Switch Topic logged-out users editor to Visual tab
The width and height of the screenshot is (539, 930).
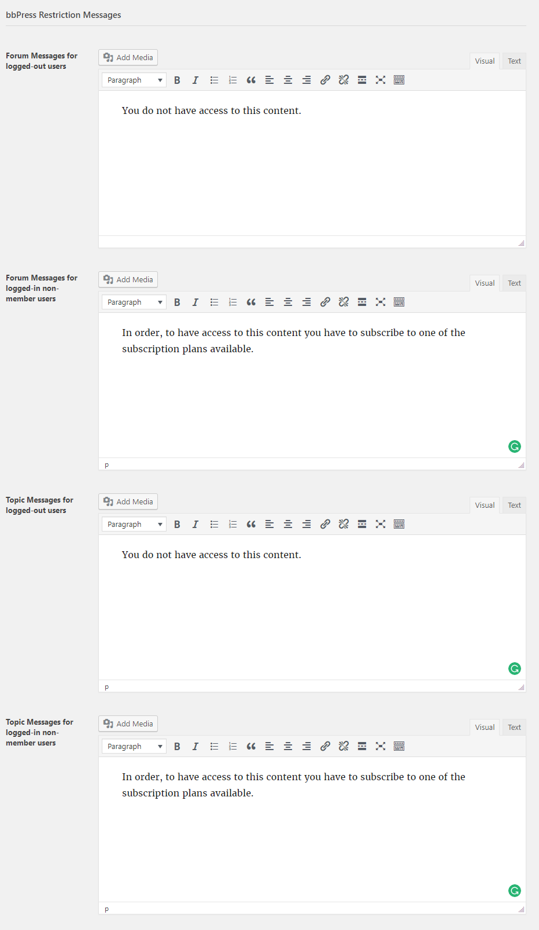(x=485, y=505)
